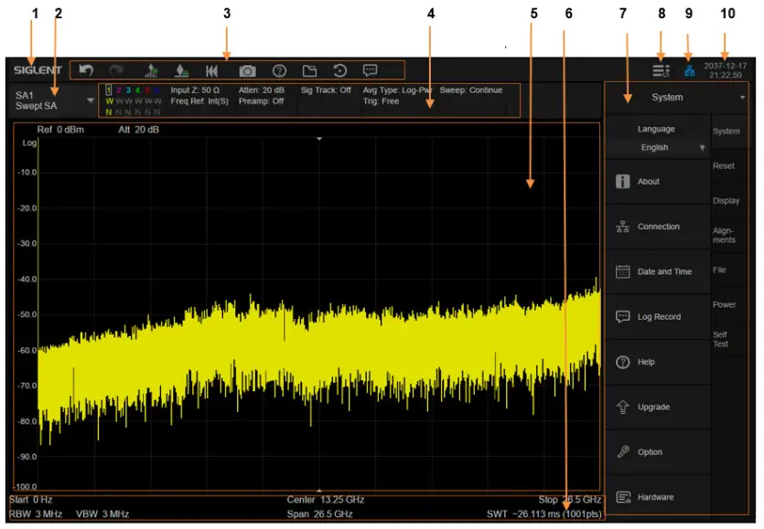Click the Undo icon in the toolbar
Screen dimensions: 764x529
point(87,69)
